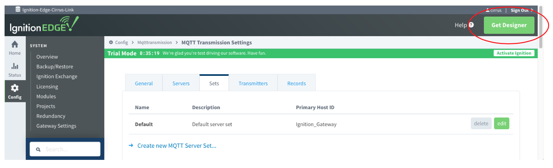The height and width of the screenshot is (168, 553).
Task: Click the Trial Mode timer text
Action: coord(150,53)
